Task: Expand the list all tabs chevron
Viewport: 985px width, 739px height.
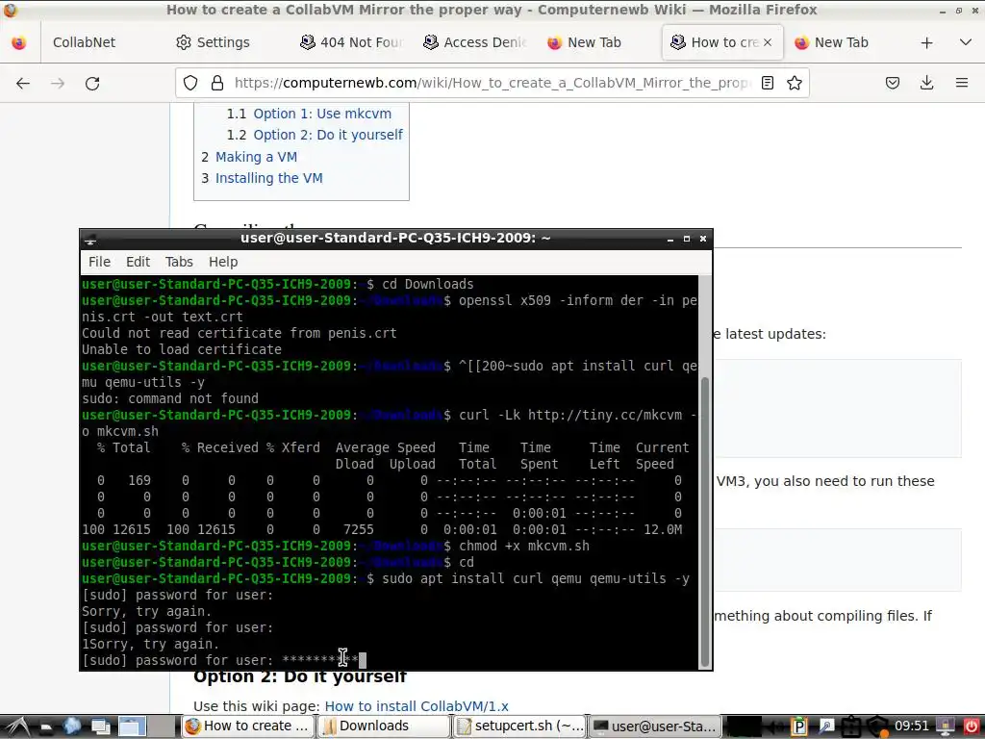Action: [966, 42]
